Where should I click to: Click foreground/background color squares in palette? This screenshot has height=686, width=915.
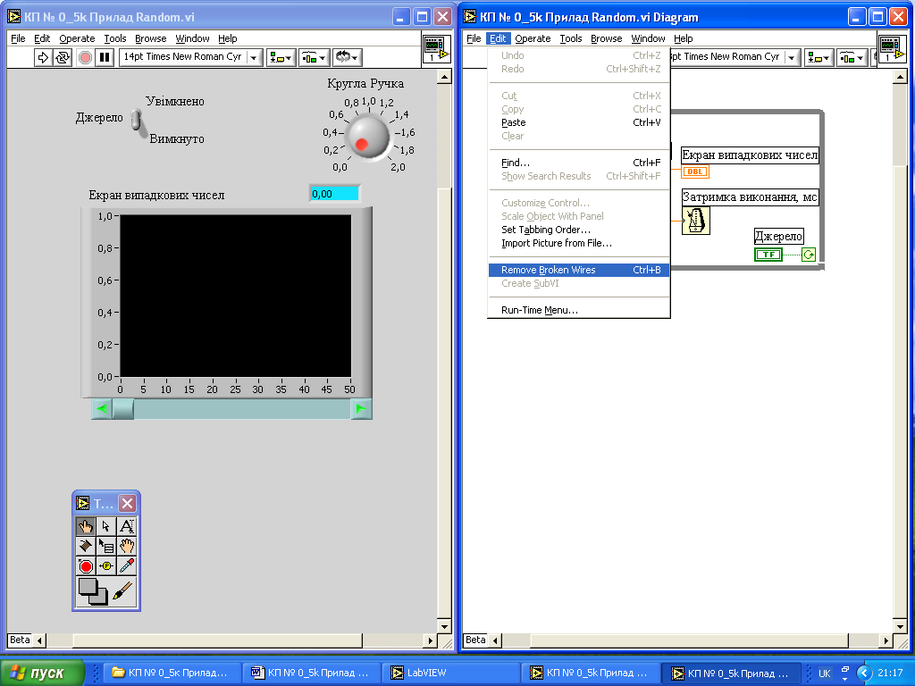coord(93,591)
